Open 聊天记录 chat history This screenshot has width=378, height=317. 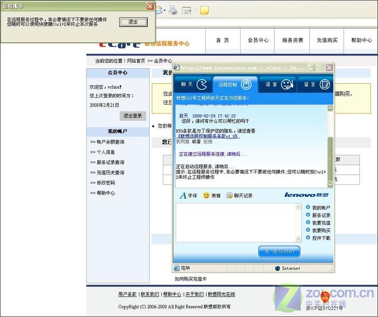[239, 195]
